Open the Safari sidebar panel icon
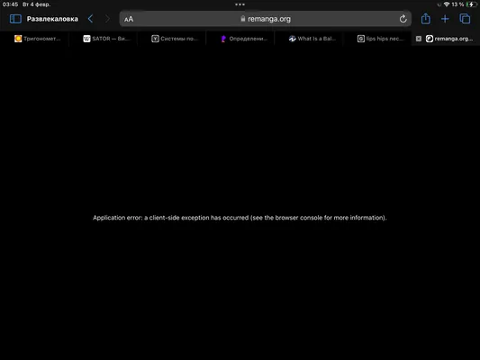 [15, 19]
